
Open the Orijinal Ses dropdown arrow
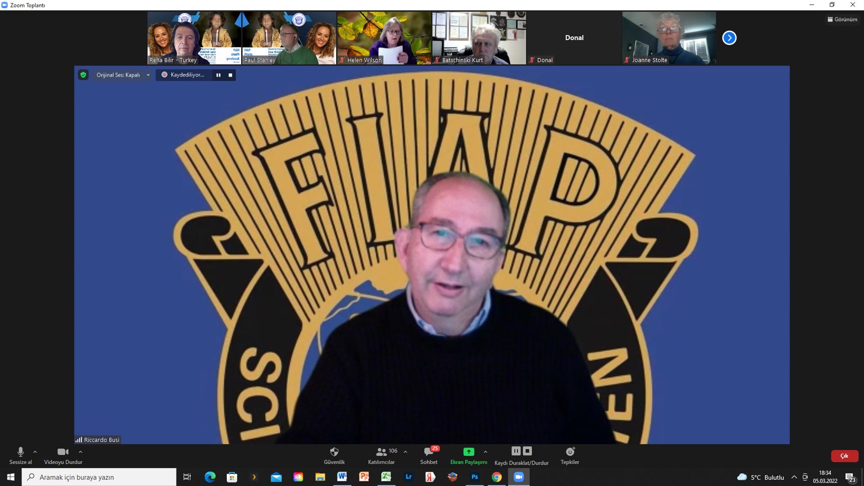pos(148,75)
